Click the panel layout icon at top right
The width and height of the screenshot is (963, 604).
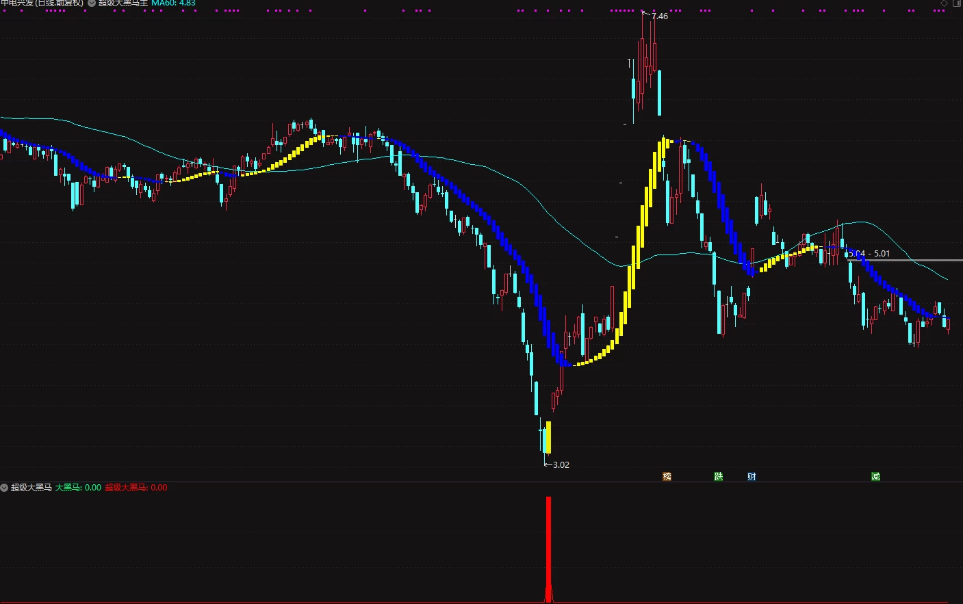pos(957,3)
